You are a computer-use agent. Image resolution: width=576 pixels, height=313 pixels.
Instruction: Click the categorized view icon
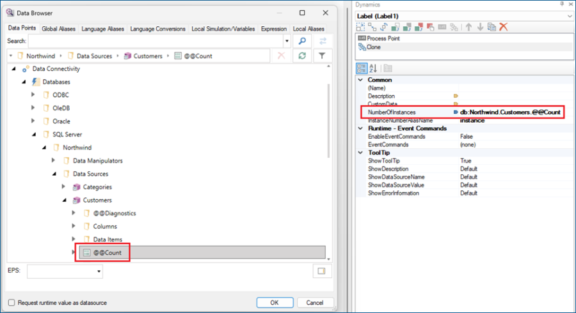tap(362, 68)
